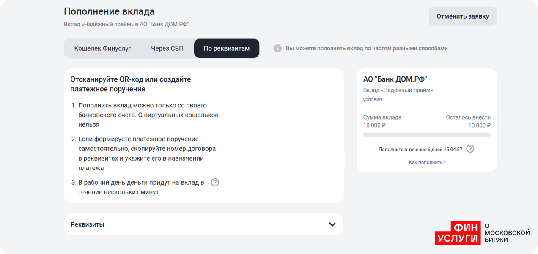Click the АО "Банк ДОМ.РФ" card title

(395, 79)
